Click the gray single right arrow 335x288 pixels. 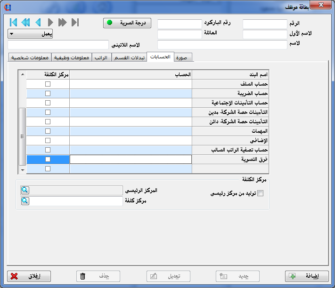pyautogui.click(x=50, y=22)
